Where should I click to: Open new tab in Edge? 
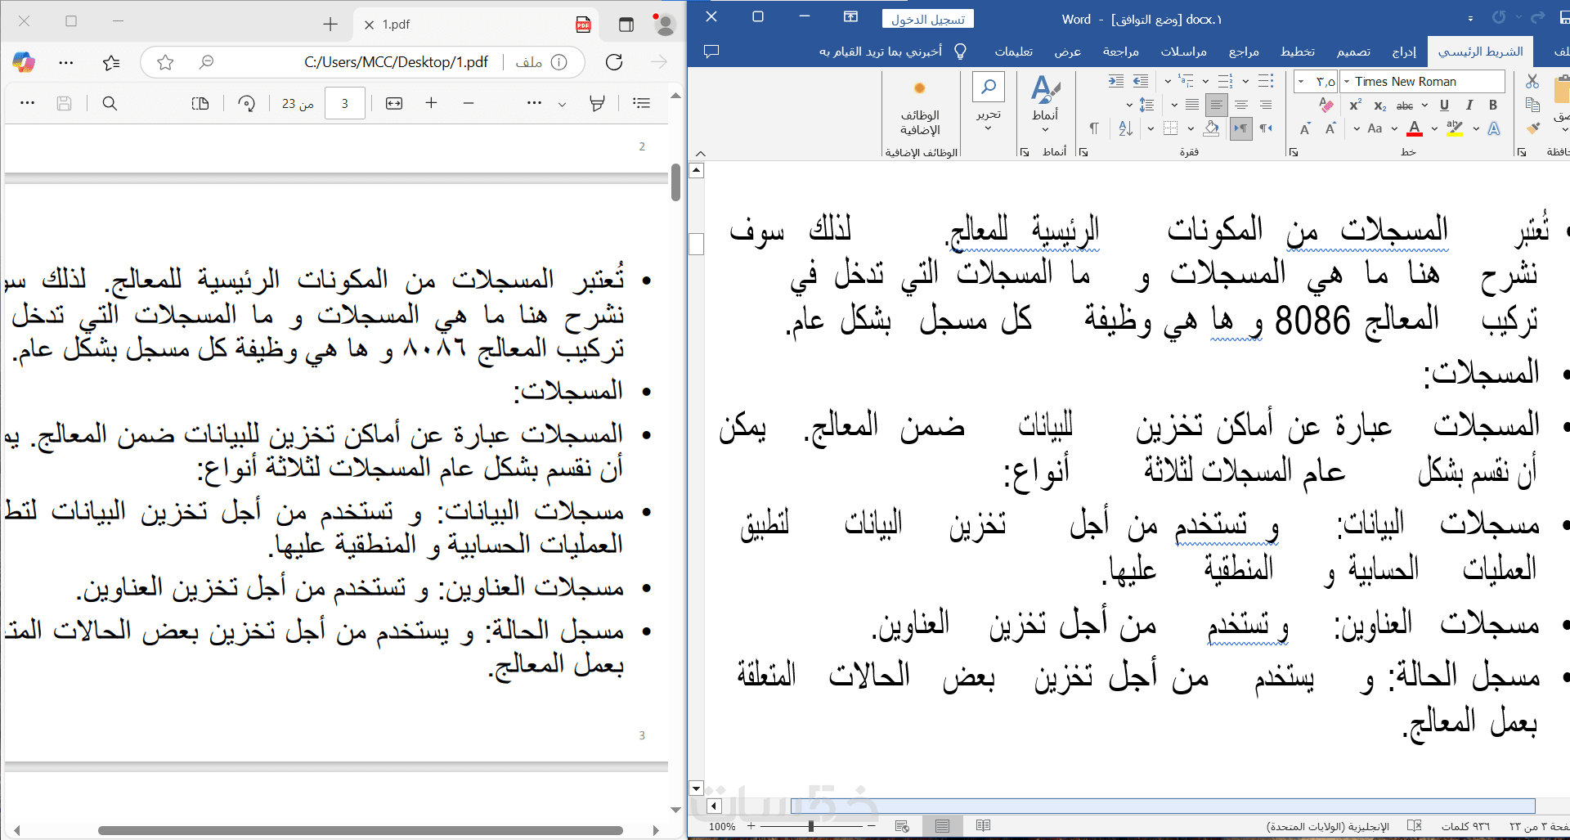coord(330,25)
